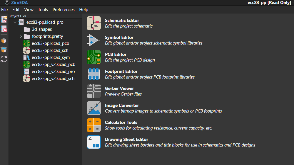Open the Calculator Tools icon
This screenshot has height=165, width=294.
pyautogui.click(x=94, y=125)
